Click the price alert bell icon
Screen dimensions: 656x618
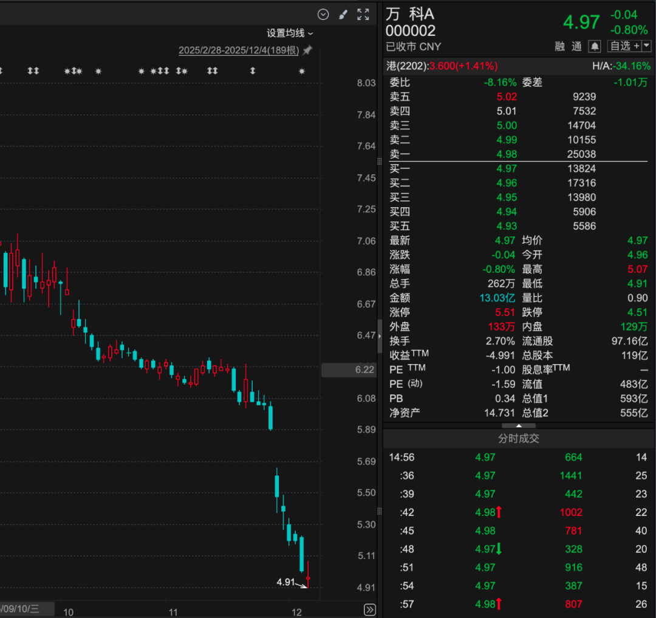(595, 46)
